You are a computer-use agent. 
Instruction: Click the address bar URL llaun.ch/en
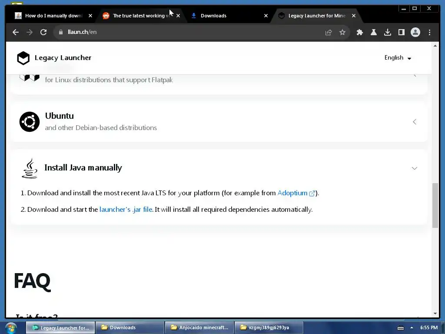pyautogui.click(x=82, y=32)
